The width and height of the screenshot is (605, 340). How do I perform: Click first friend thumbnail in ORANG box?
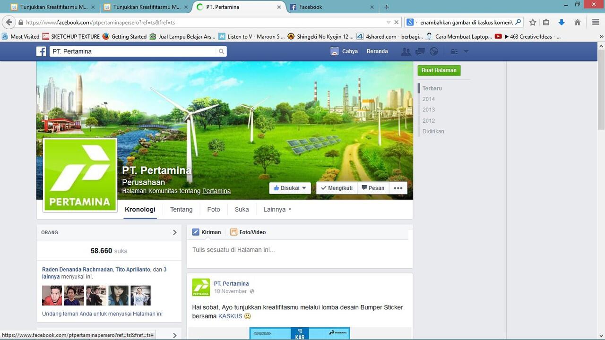52,296
